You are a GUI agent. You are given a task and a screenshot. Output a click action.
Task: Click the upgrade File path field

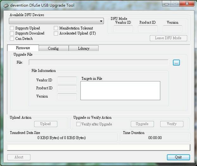click(98, 62)
